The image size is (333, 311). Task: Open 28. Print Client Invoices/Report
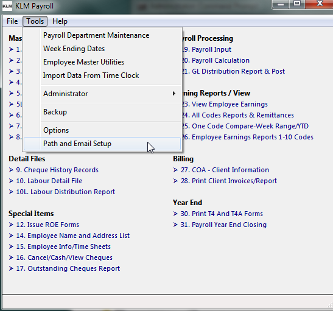229,181
